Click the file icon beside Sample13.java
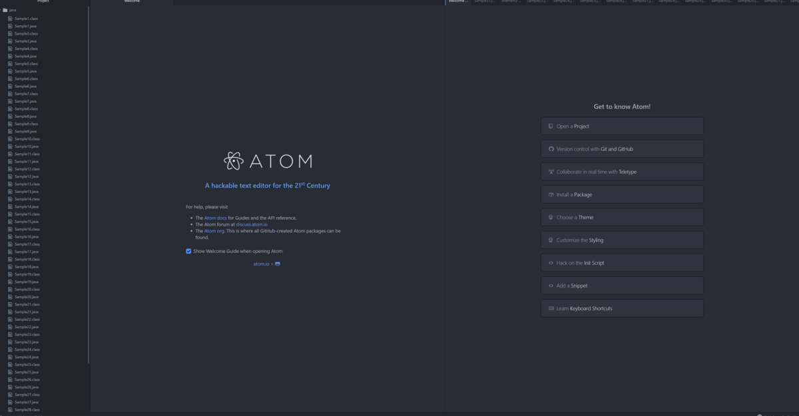This screenshot has width=799, height=416. click(x=10, y=191)
